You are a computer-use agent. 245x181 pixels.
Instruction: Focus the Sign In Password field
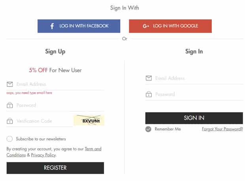coord(198,94)
